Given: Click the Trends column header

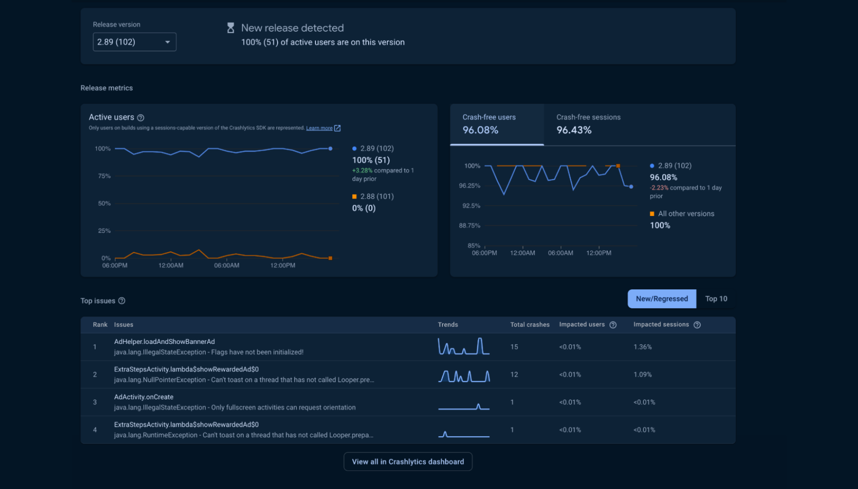Looking at the screenshot, I should pos(448,325).
